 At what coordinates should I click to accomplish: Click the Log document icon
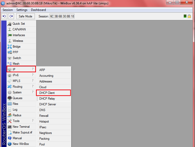point(10,110)
